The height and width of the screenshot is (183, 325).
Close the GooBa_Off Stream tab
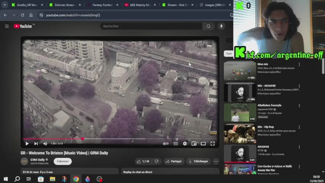tap(42, 5)
